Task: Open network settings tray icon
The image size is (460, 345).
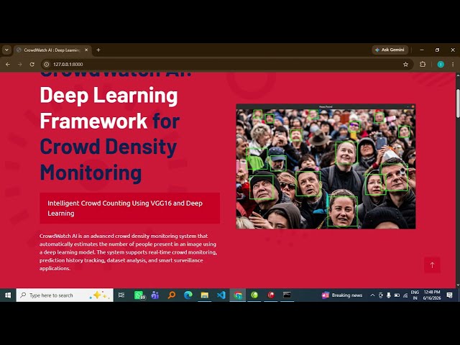Action: point(405,295)
